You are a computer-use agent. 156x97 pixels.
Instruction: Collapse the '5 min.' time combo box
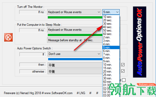click(x=111, y=12)
